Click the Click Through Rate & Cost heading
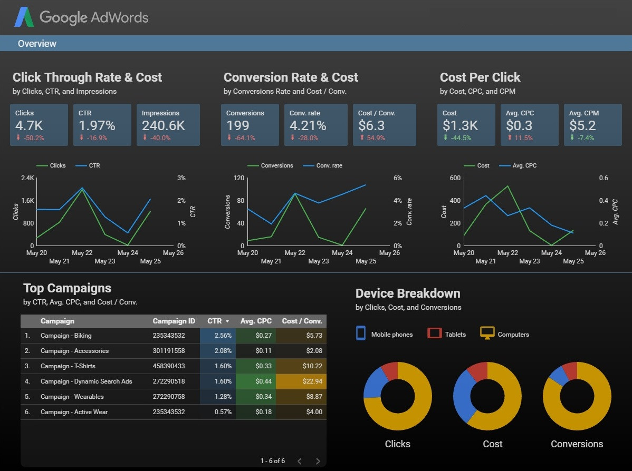The width and height of the screenshot is (632, 471). point(87,77)
